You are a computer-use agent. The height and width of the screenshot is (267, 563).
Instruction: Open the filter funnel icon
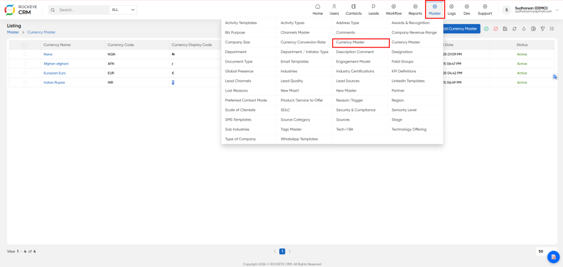[543, 29]
